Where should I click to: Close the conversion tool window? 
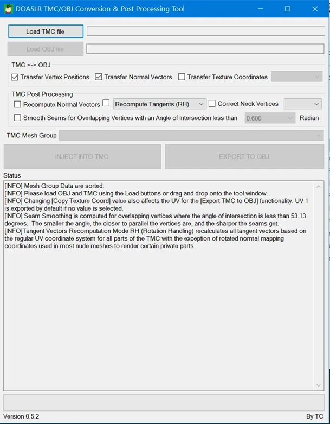coord(315,9)
